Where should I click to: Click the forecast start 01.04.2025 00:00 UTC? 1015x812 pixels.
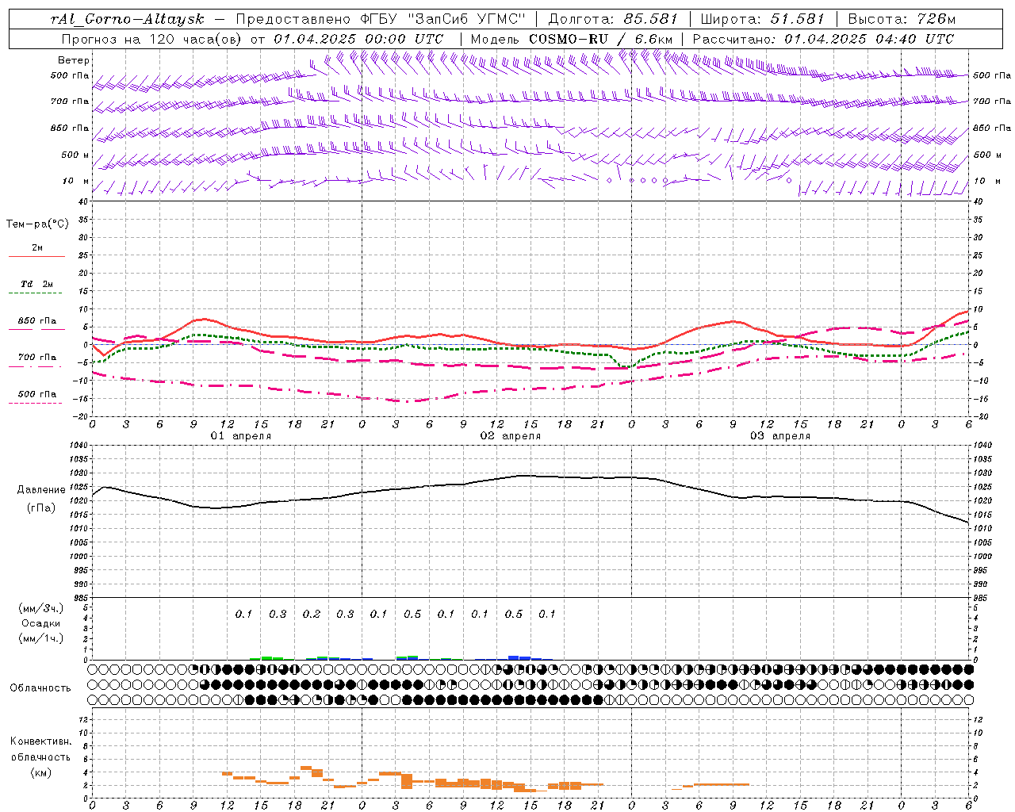coord(358,39)
